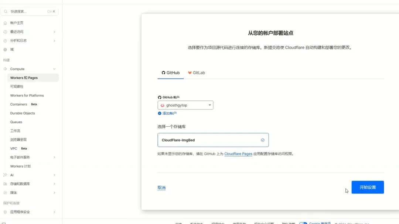The height and width of the screenshot is (224, 399).
Task: Expand the 电子邮件服务 submenu
Action: click(55, 157)
